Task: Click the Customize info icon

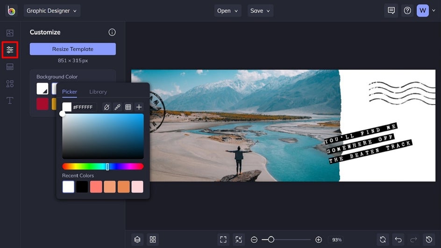Action: pyautogui.click(x=112, y=32)
